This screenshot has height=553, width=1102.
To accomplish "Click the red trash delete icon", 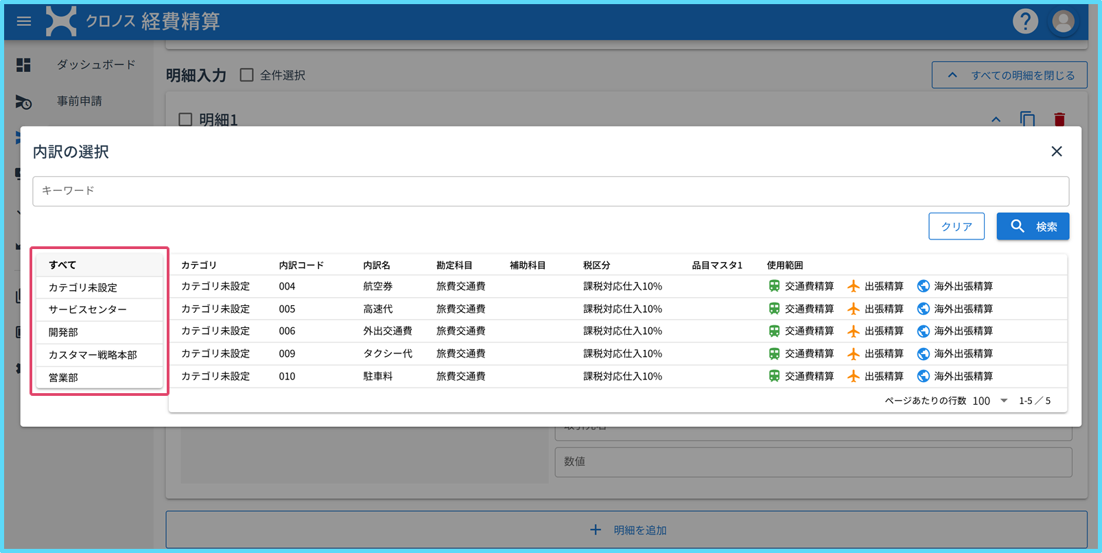I will click(1059, 119).
